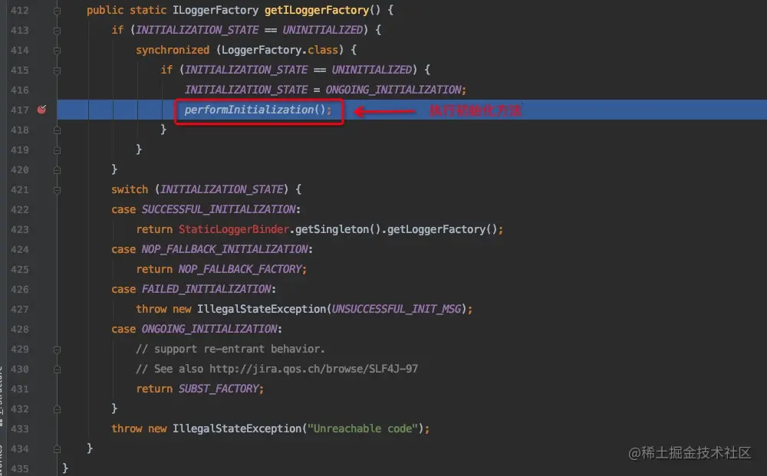This screenshot has width=767, height=476.
Task: Click the comment fold end marker at line 430
Action: [x=58, y=369]
